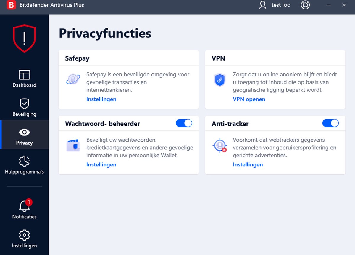Click the Safepay globe icon

[73, 79]
